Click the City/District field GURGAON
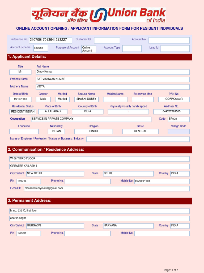204x273 pixels. click(x=55, y=226)
